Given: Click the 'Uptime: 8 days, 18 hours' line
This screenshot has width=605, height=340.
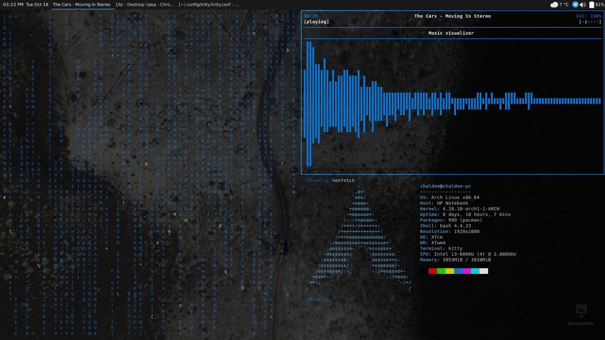Looking at the screenshot, I should pyautogui.click(x=465, y=214).
